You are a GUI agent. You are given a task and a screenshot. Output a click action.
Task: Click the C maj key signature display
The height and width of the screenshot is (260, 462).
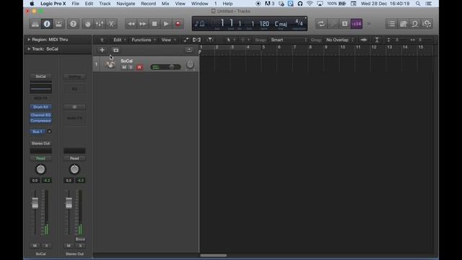pyautogui.click(x=281, y=24)
